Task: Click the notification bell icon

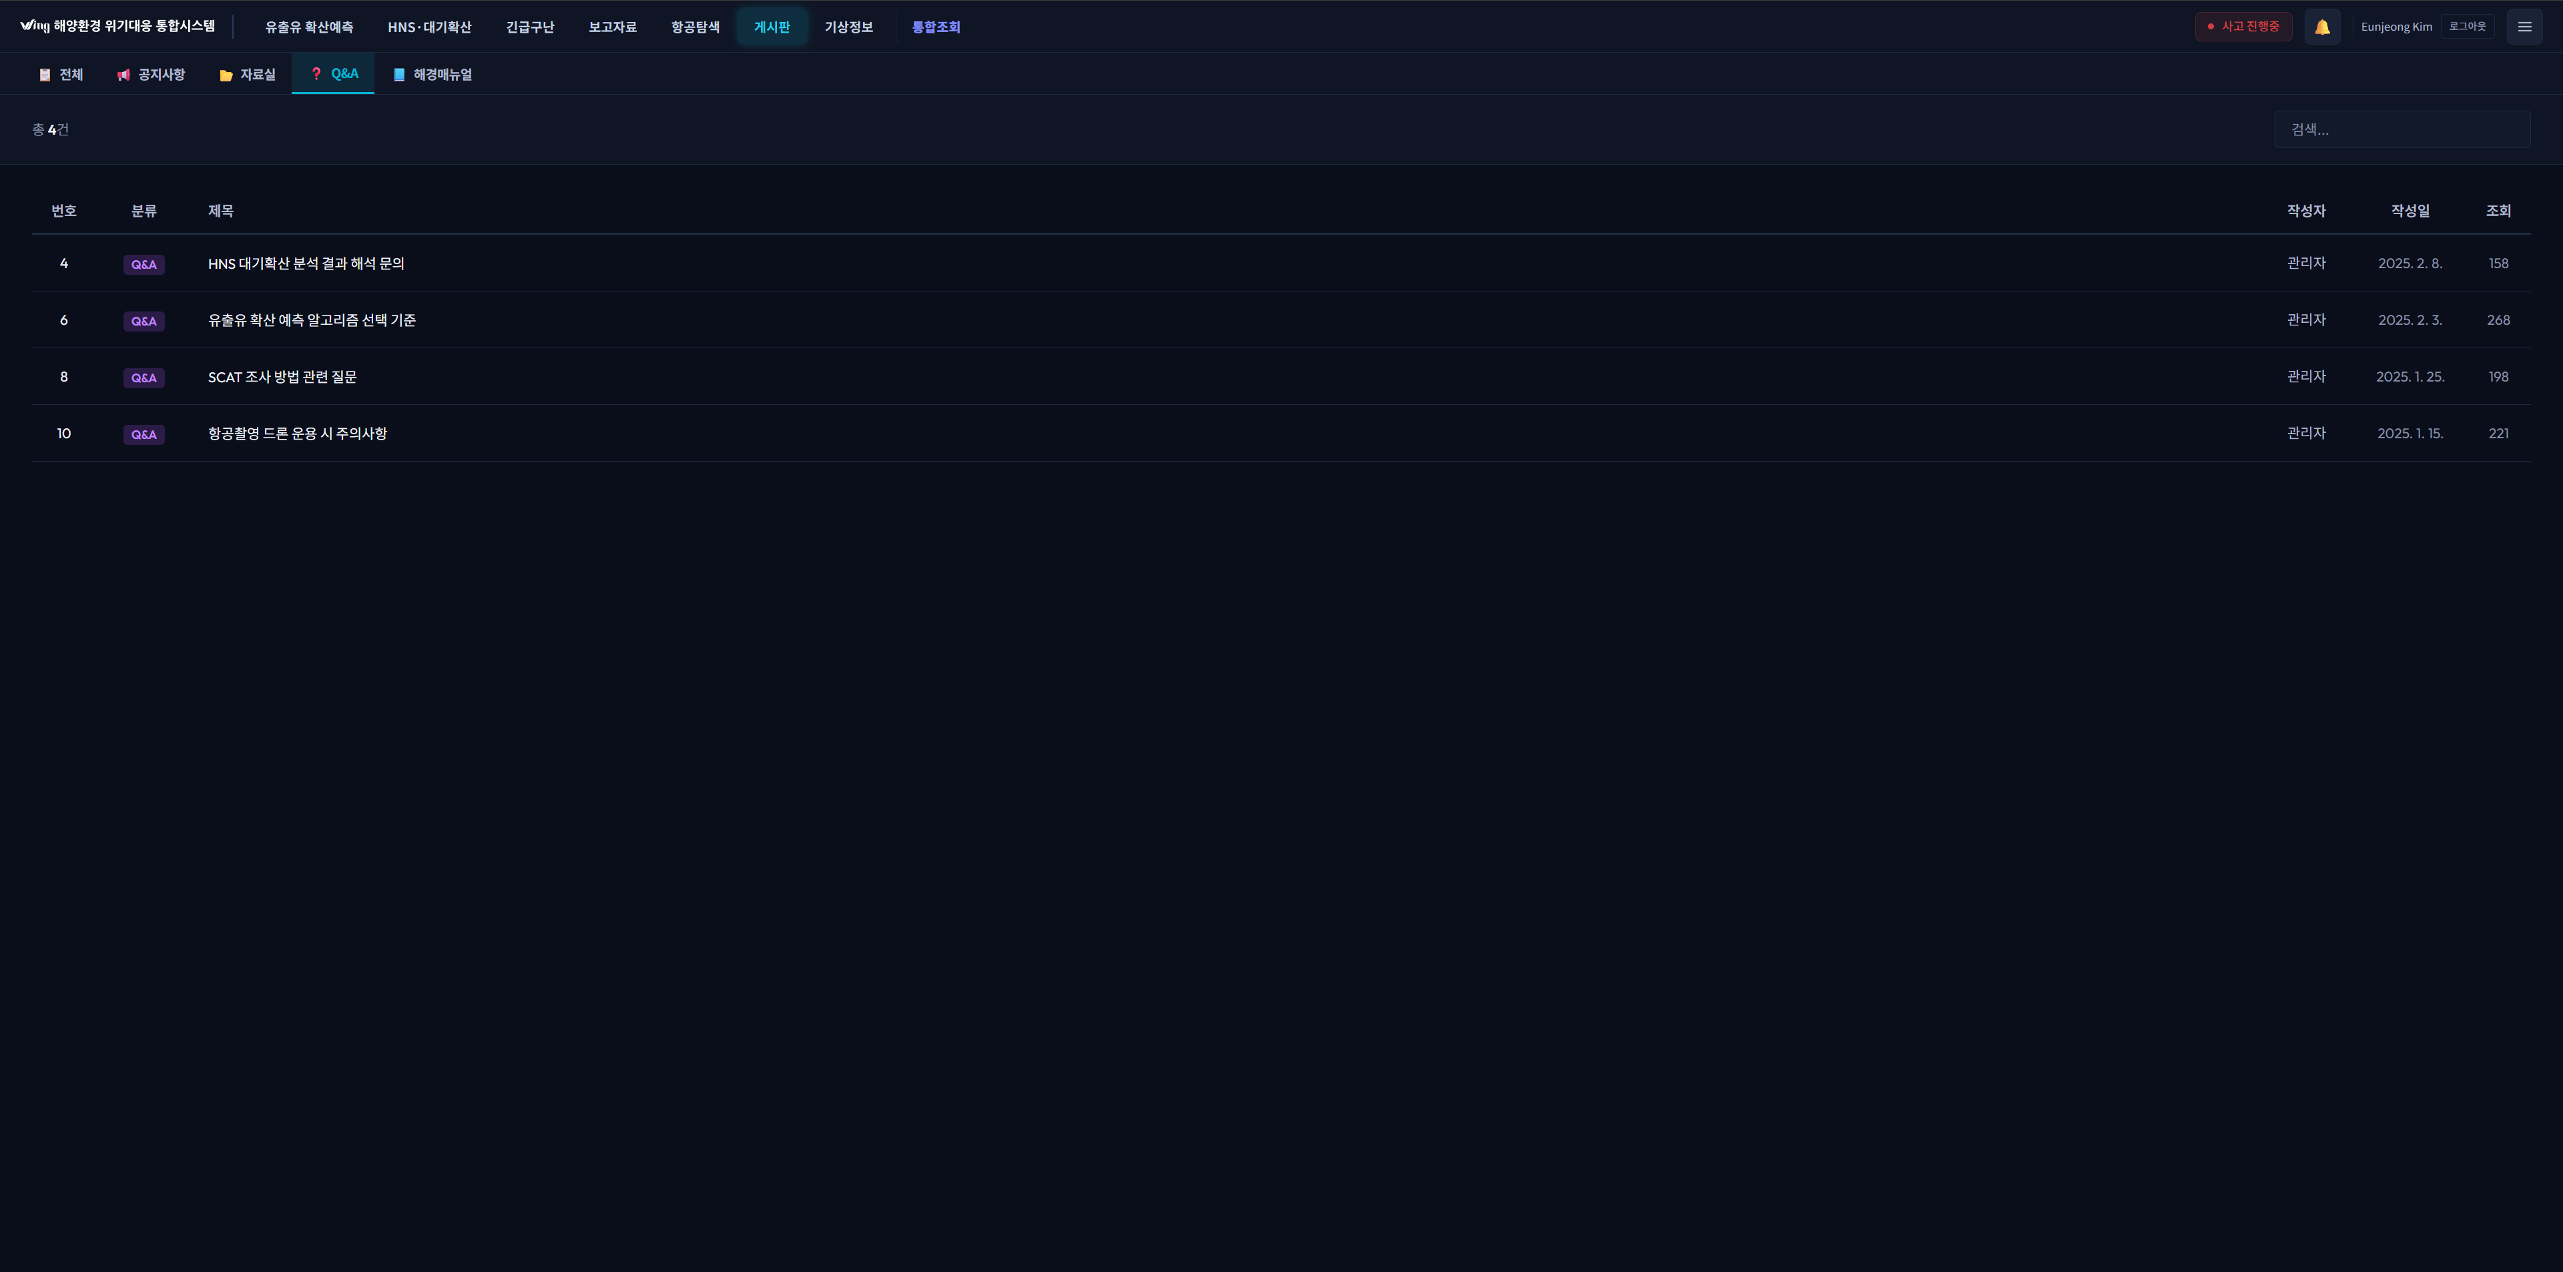Action: click(2321, 27)
